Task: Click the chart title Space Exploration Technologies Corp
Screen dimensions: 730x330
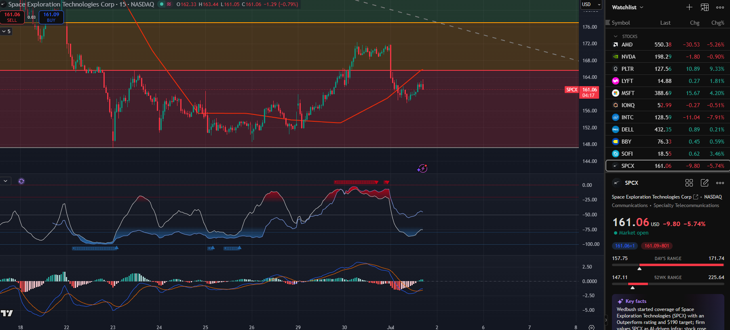Action: (x=61, y=4)
